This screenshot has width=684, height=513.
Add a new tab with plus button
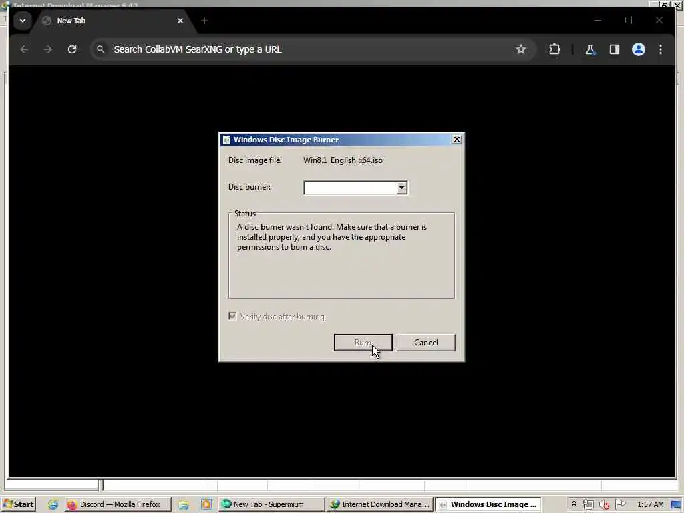click(x=204, y=21)
